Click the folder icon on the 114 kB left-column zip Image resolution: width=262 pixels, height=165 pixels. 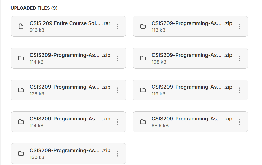(21, 58)
